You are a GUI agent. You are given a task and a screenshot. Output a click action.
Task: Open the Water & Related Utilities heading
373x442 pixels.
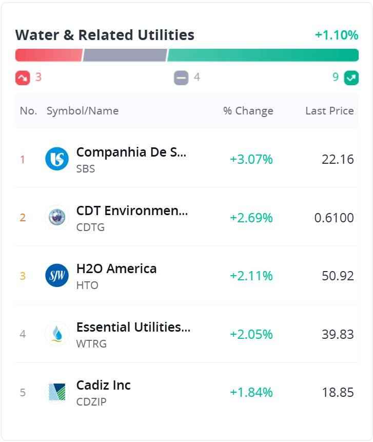click(105, 35)
